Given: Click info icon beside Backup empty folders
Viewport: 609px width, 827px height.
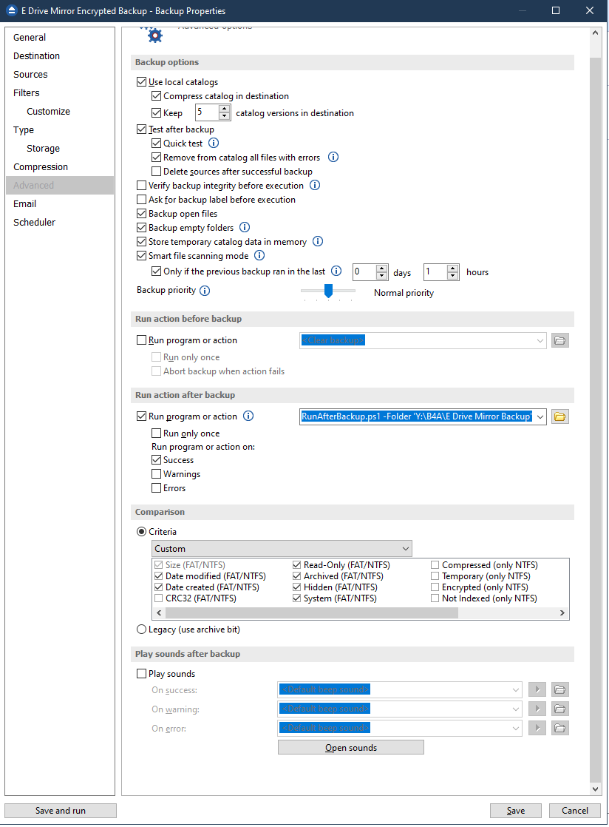Looking at the screenshot, I should (x=245, y=227).
